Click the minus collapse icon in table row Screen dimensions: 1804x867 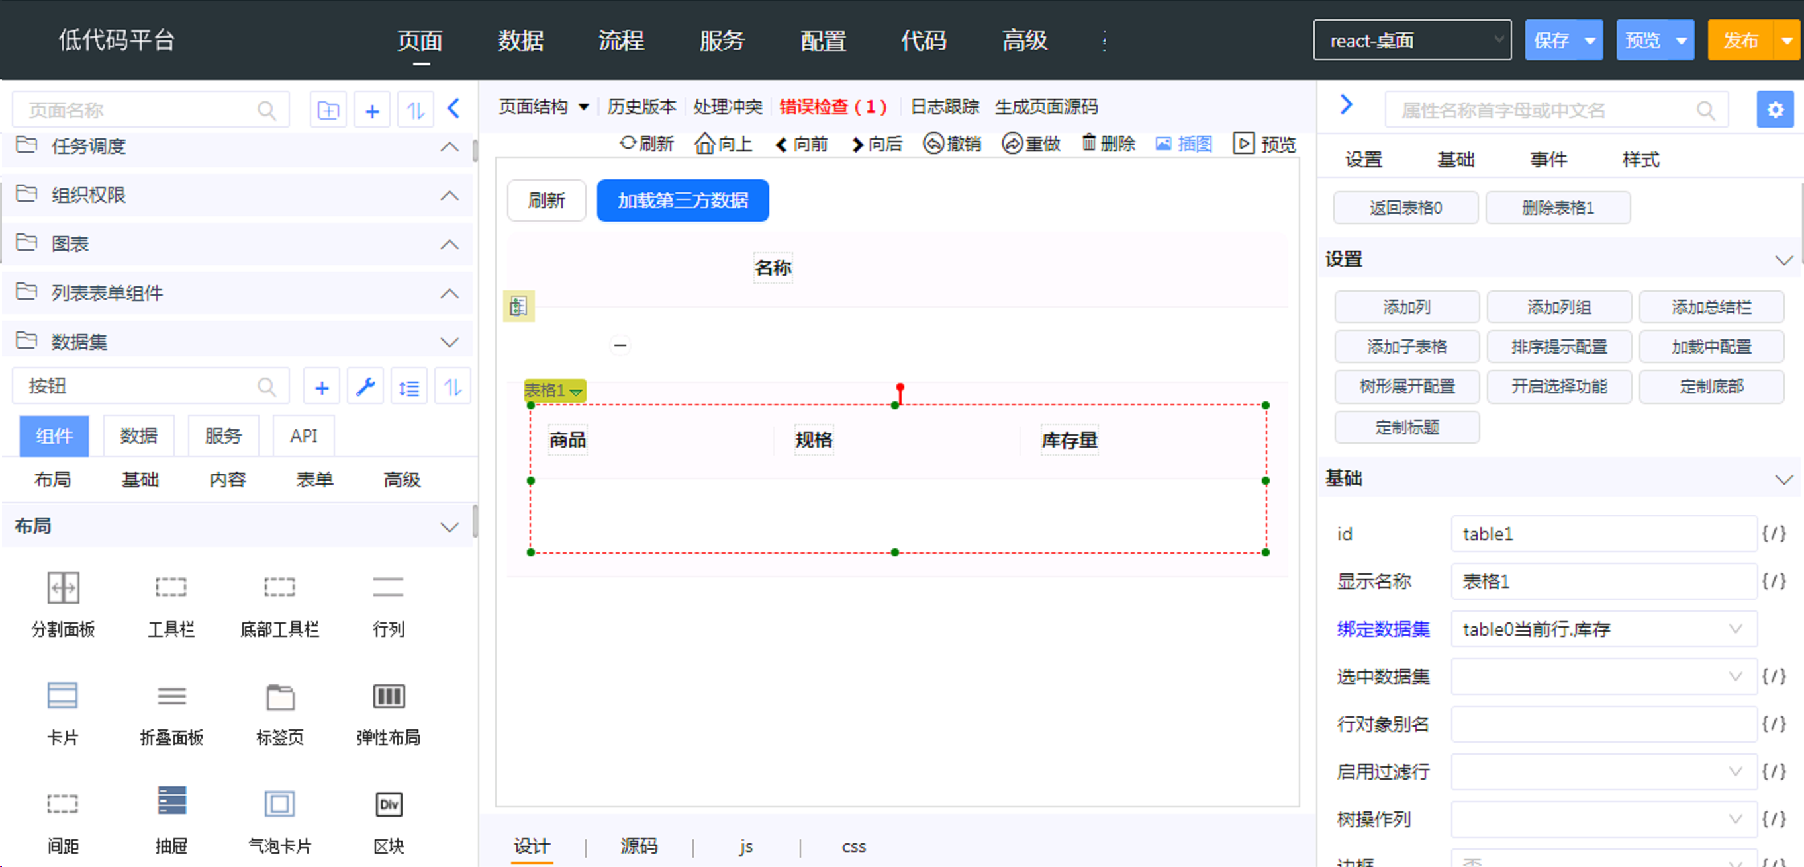620,345
